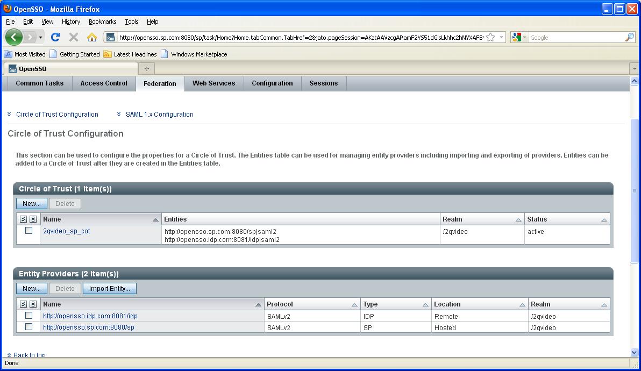641x371 pixels.
Task: Open the http://opensso.sp.com:8080/sp entity
Action: (89, 327)
